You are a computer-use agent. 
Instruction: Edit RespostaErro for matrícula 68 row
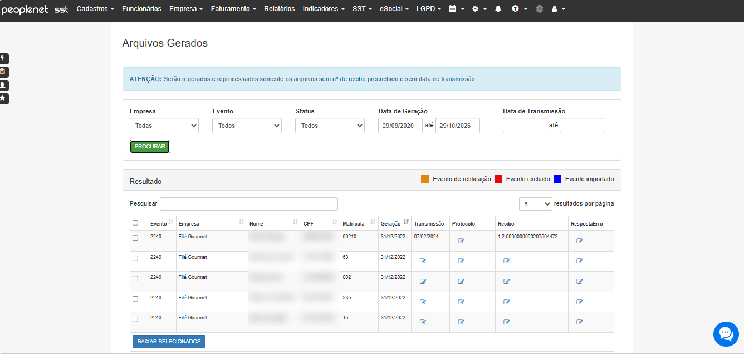coord(579,261)
